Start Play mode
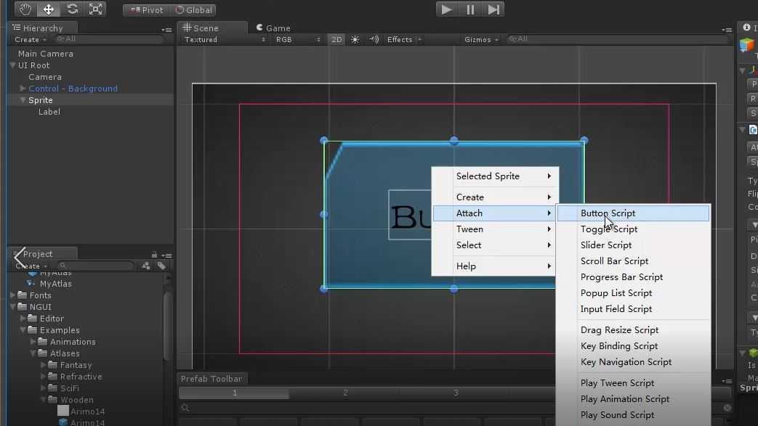Image resolution: width=758 pixels, height=426 pixels. click(447, 9)
